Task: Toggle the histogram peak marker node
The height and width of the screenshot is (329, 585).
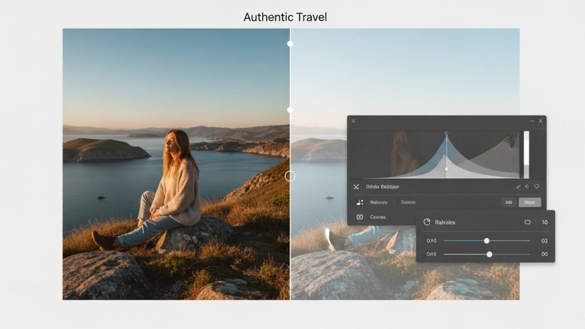Action: coord(447,132)
